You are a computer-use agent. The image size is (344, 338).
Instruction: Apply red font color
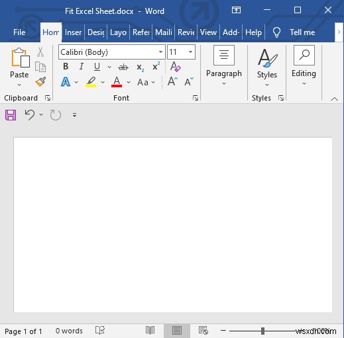[117, 82]
